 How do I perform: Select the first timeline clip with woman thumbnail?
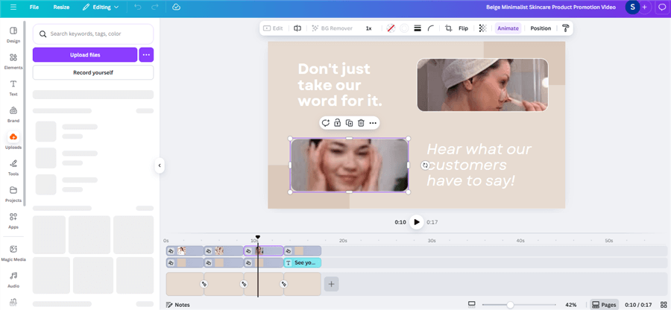pyautogui.click(x=185, y=250)
